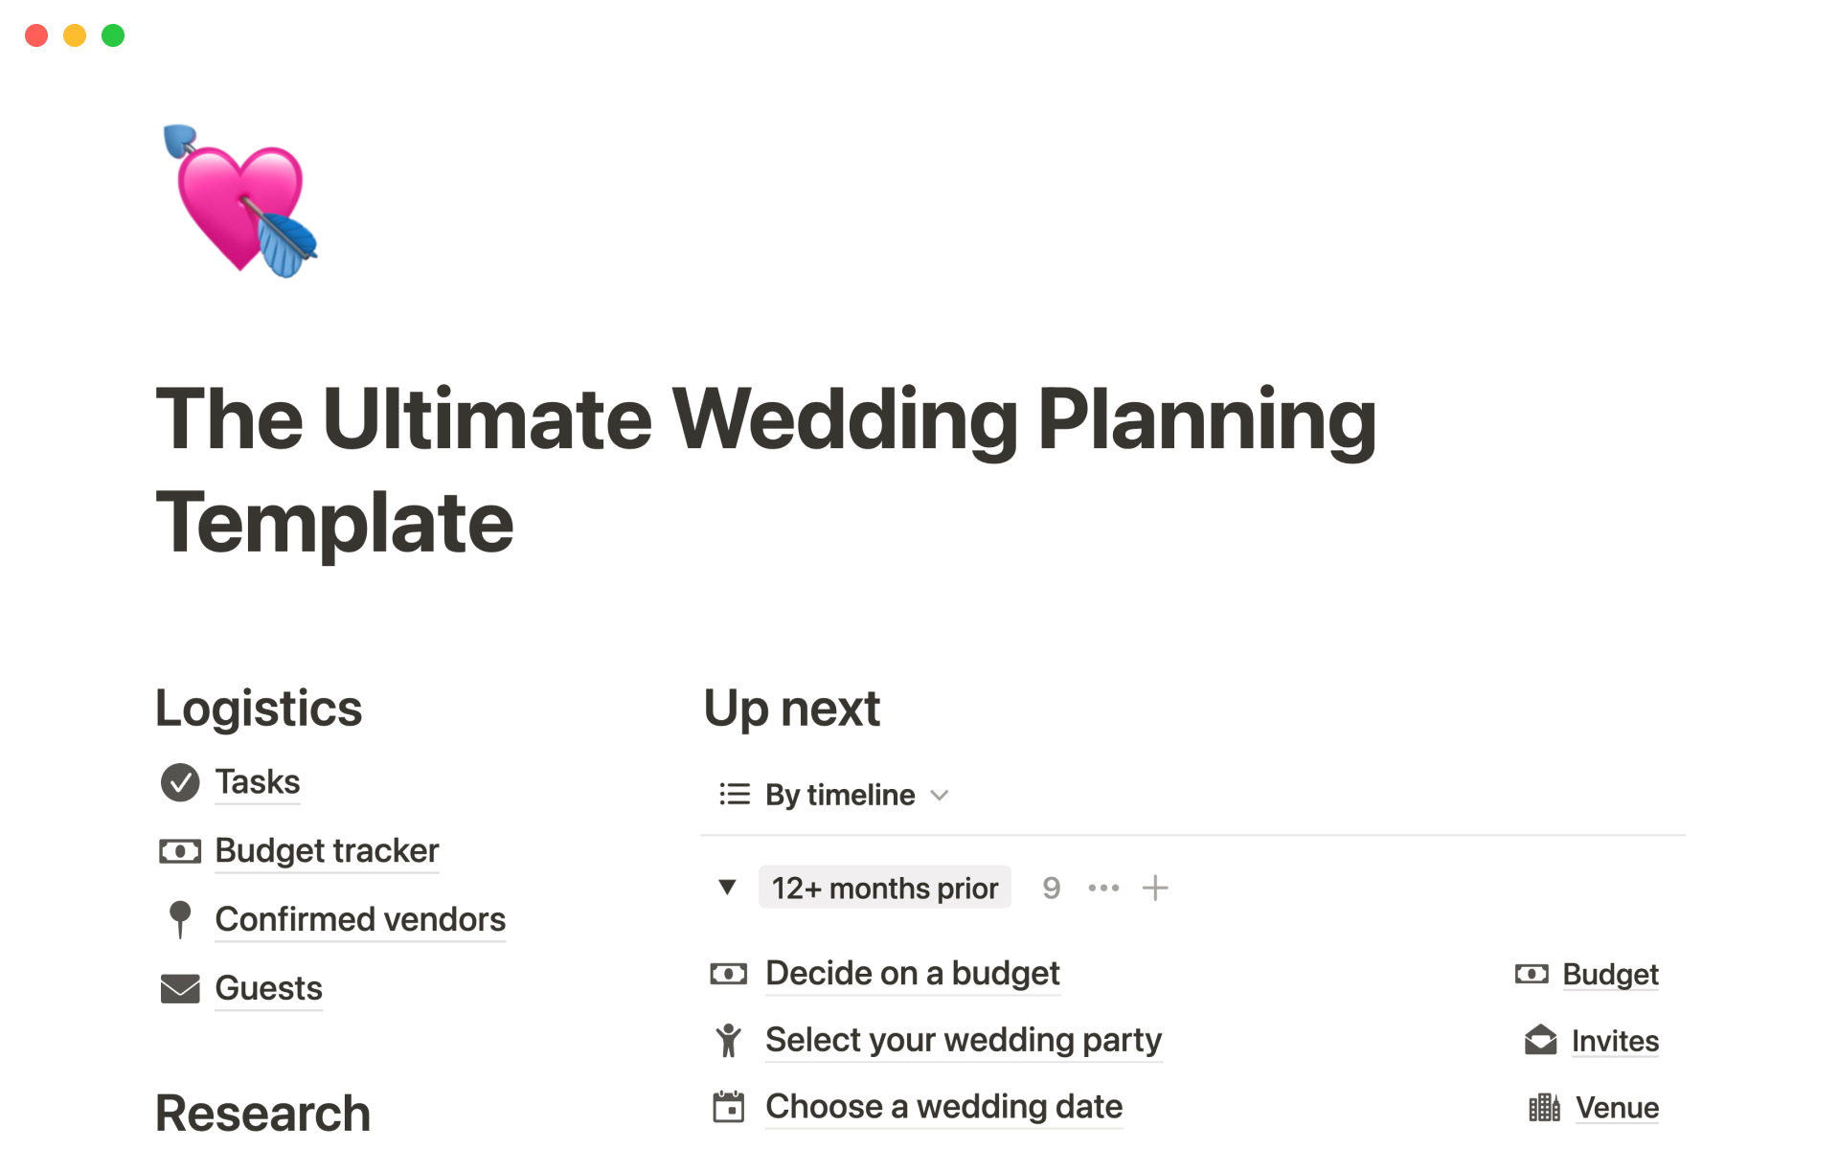1839x1149 pixels.
Task: Toggle the Tasks checkbox in Logistics
Action: [180, 781]
